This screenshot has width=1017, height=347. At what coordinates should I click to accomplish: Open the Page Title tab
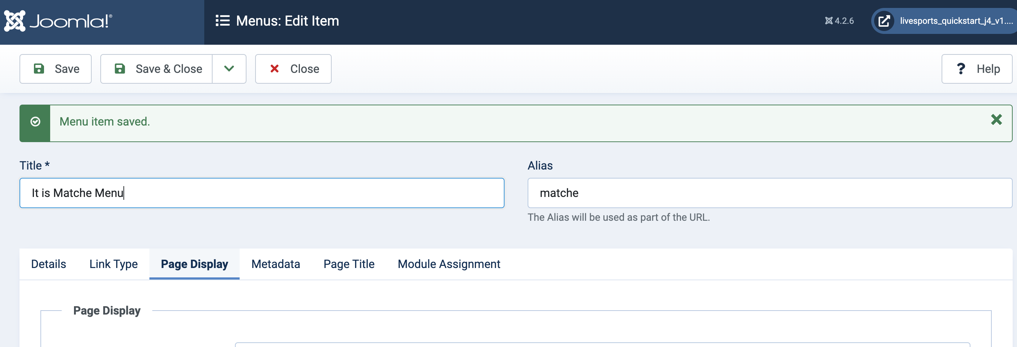pos(349,264)
